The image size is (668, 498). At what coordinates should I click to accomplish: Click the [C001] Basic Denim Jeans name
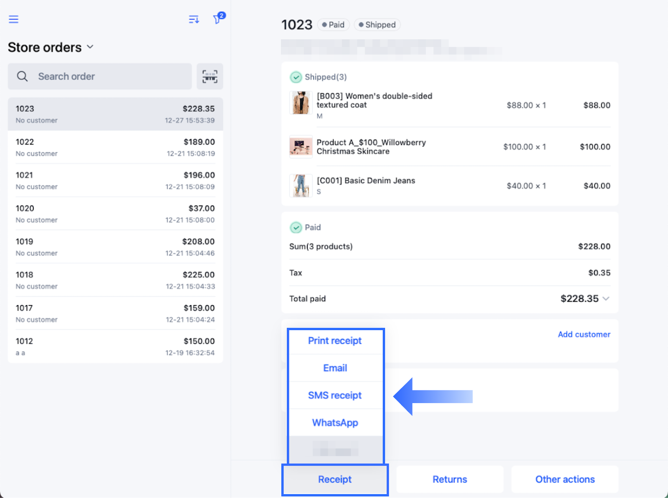point(366,180)
